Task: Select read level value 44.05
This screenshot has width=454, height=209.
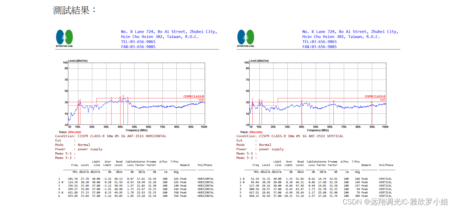Action: (119, 196)
